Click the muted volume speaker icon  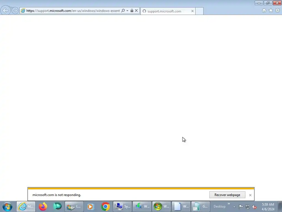(x=254, y=207)
